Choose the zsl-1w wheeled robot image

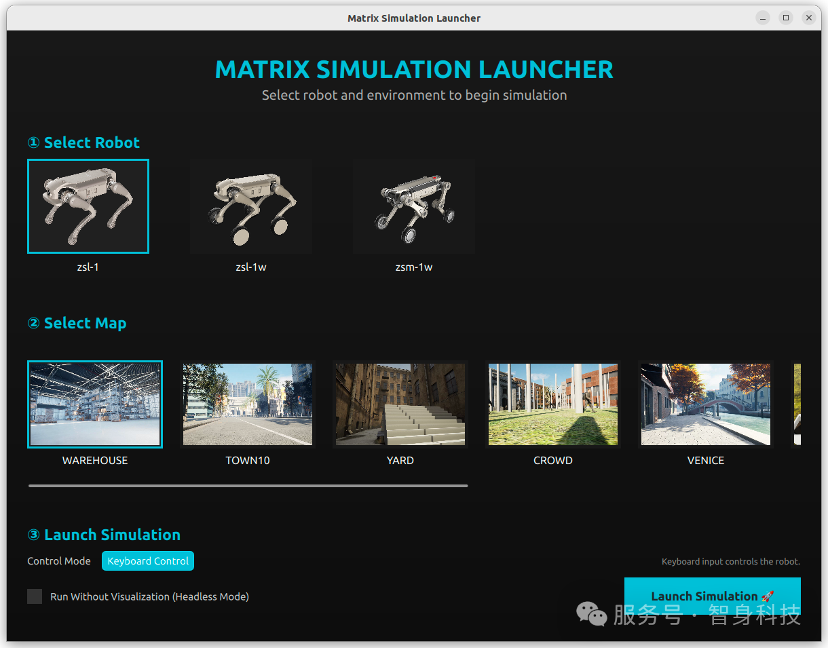click(x=251, y=206)
